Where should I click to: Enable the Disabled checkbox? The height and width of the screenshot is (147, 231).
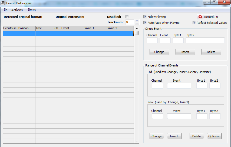pos(127,17)
